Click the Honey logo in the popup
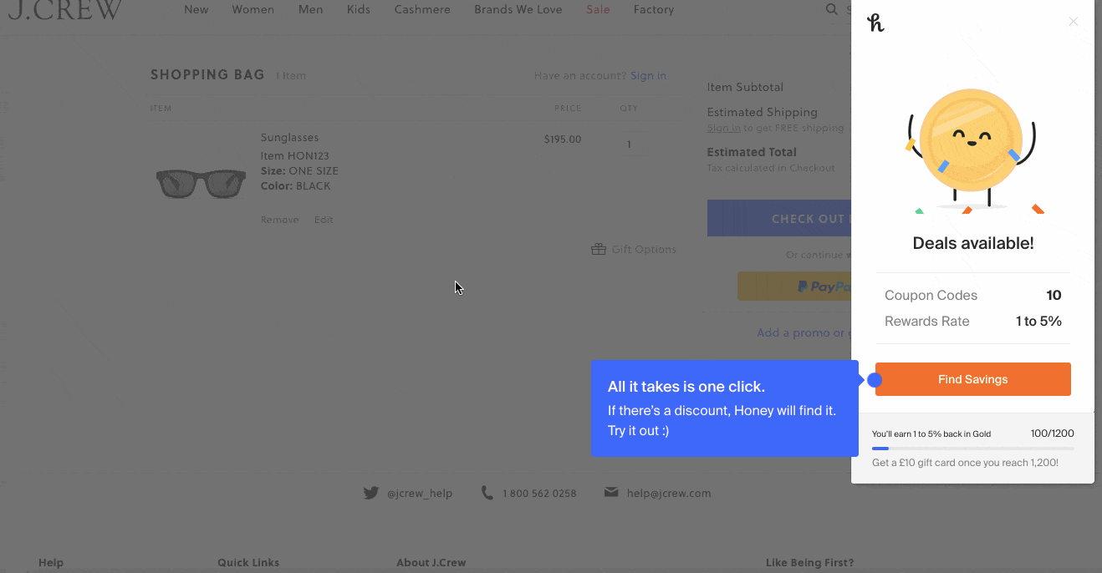 [875, 23]
